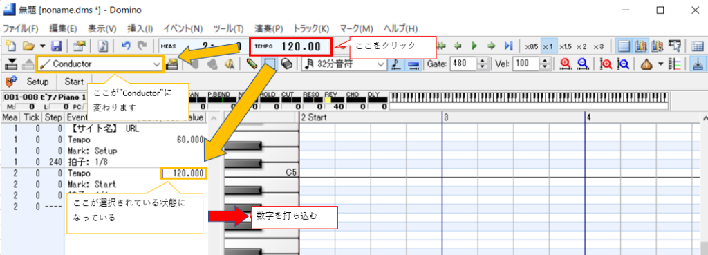The height and width of the screenshot is (255, 708).
Task: Zoom in horizontally with red magnifier
Action: tap(566, 64)
